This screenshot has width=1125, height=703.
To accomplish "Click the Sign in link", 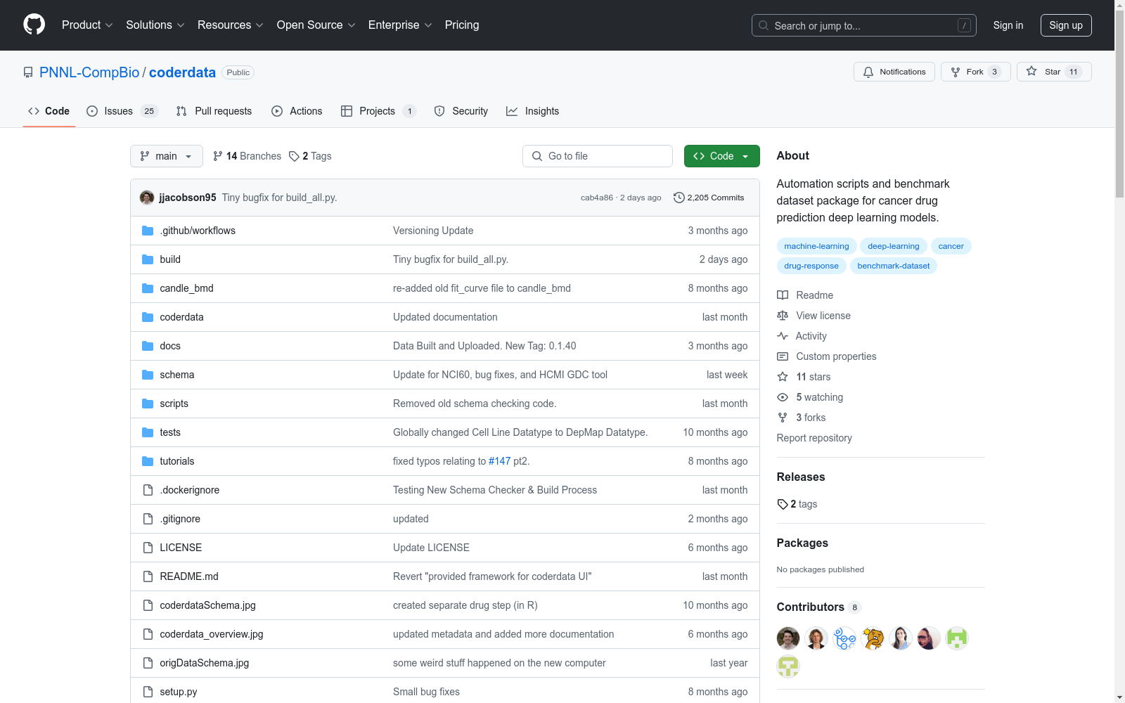I will coord(1008,25).
